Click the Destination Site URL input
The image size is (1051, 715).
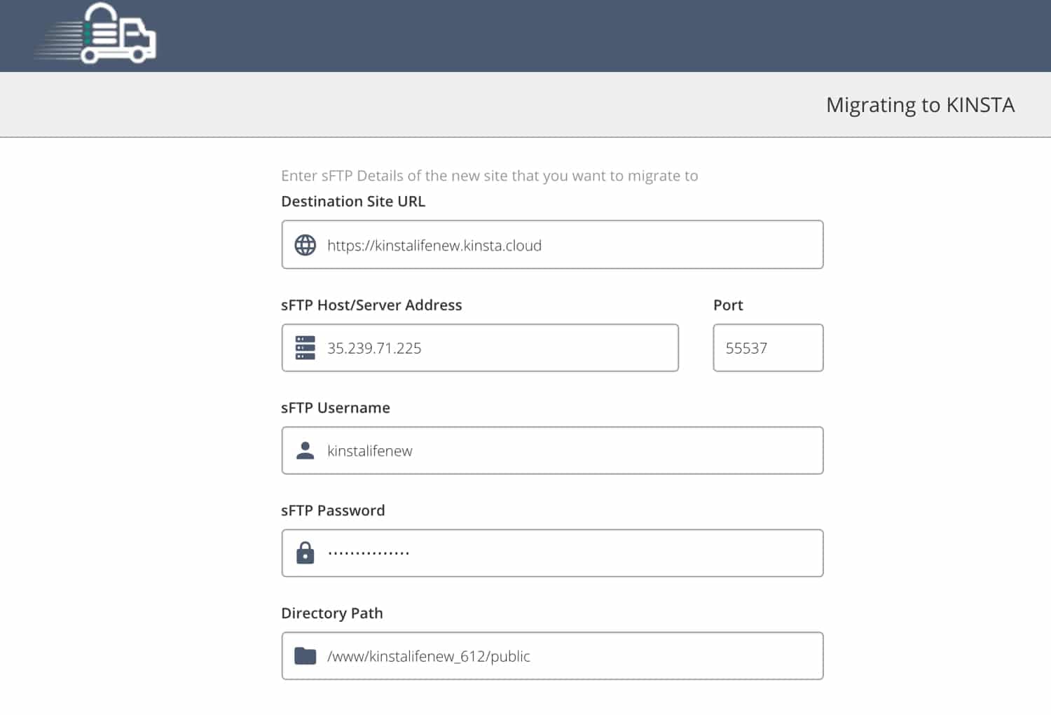552,244
